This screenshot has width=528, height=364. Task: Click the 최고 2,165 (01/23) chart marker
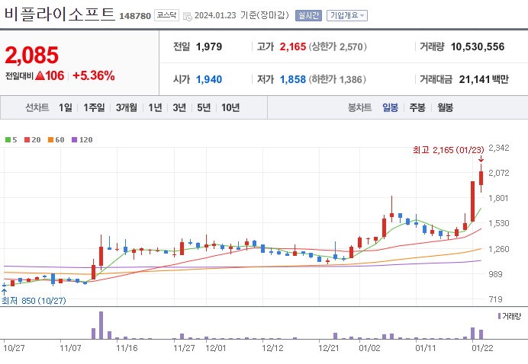pos(448,150)
